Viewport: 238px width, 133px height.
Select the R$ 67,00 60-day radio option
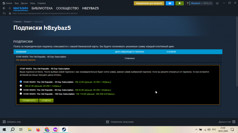(x=21, y=86)
